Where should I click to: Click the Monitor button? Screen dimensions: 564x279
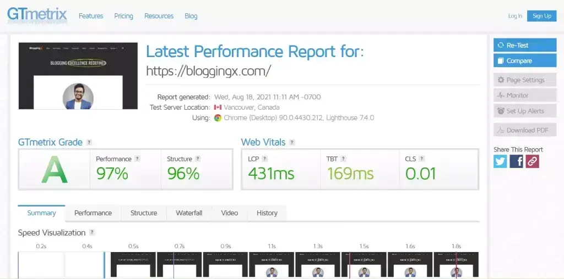(x=525, y=96)
